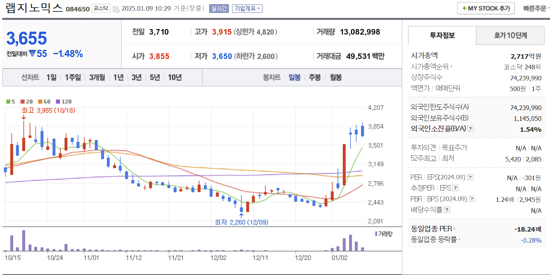The width and height of the screenshot is (550, 275).
Task: Click the help icon beside PER | EPS(2024.09)
Action: point(470,177)
